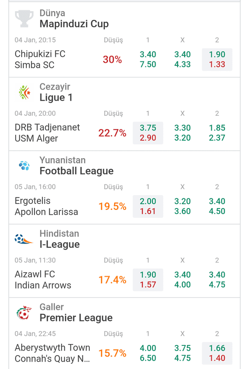Click the Cezayir Ligue 1 league logo
Screen dimensions: 249x369
24,92
